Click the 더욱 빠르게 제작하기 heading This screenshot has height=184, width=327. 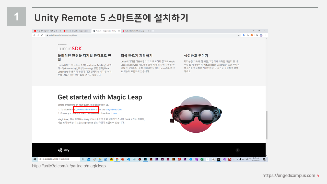coord(137,56)
